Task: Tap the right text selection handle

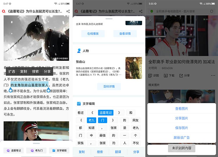Action: pos(48,90)
